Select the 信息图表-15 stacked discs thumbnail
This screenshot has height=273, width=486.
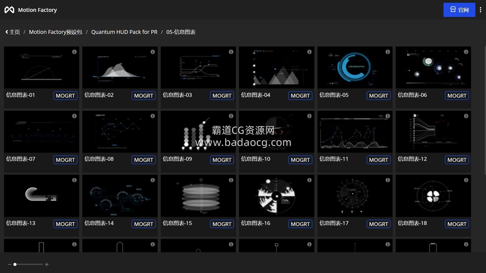click(198, 196)
